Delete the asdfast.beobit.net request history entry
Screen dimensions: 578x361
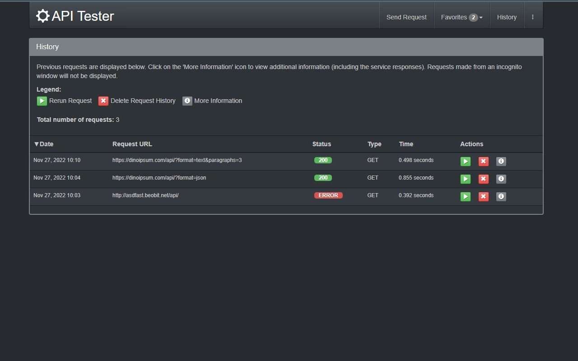(483, 196)
